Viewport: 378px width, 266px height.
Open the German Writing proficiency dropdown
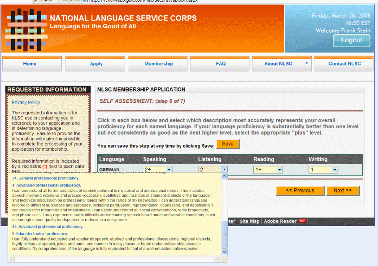pyautogui.click(x=323, y=170)
